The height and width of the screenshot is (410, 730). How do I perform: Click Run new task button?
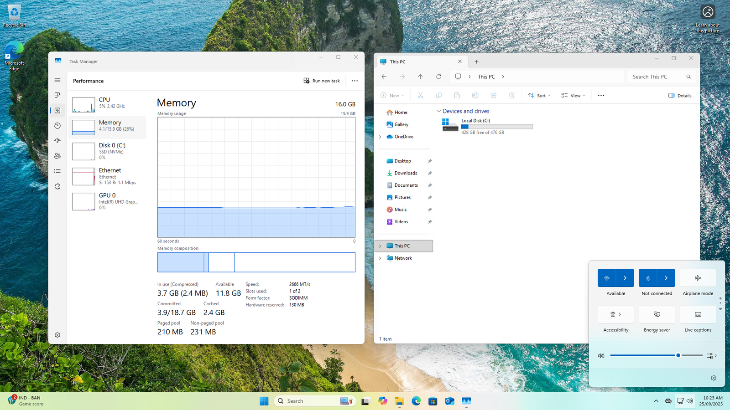click(322, 81)
